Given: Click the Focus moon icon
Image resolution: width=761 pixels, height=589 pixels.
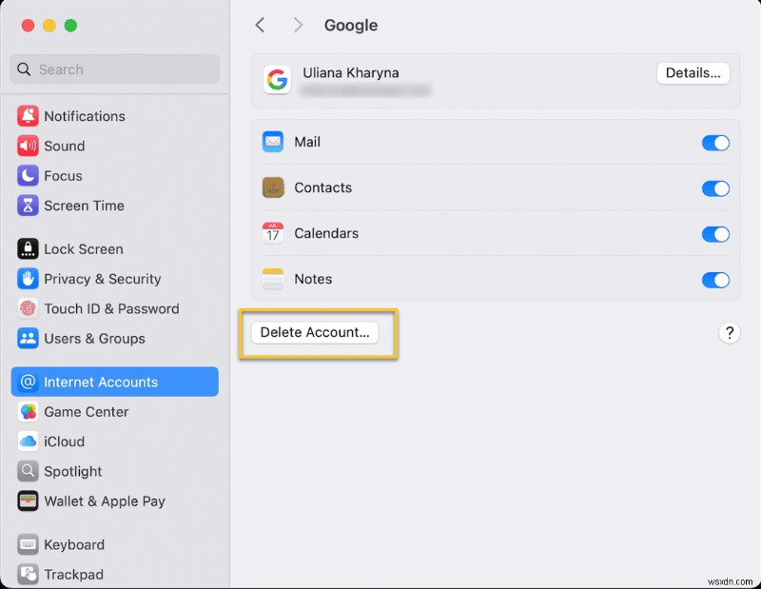Looking at the screenshot, I should (28, 176).
